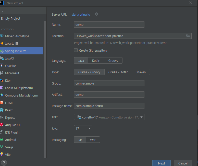Open the Java version 17 dropdown

coord(83,128)
